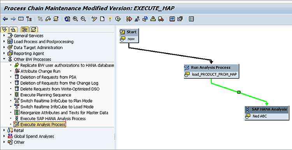
Task: Expand the Data Target Administration node
Action: click(x=4, y=47)
